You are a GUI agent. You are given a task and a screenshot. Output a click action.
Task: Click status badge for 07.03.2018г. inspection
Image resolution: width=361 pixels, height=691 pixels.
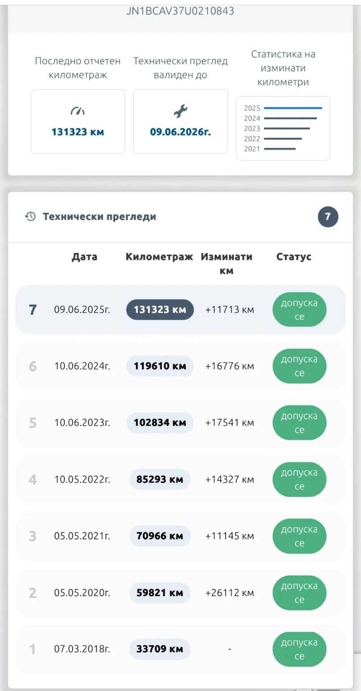[x=299, y=649]
